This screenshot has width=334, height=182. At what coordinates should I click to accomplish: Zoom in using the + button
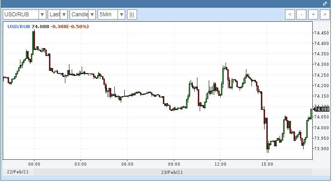[313, 15]
